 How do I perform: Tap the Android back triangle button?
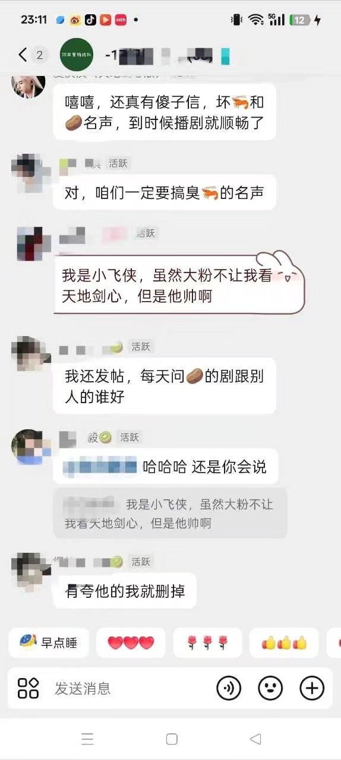pos(255,739)
